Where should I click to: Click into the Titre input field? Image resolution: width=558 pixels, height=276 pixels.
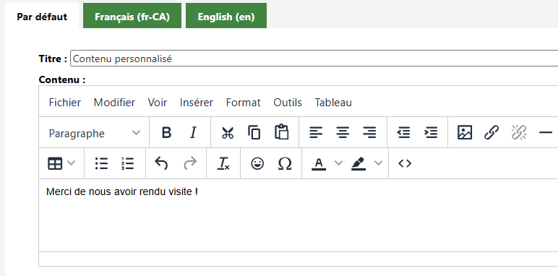[314, 59]
